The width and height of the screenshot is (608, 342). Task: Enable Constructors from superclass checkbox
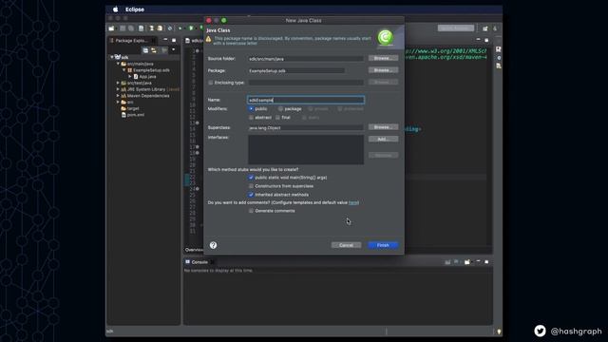point(251,186)
